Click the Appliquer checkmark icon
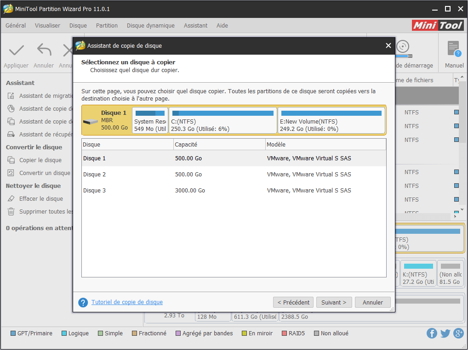The width and height of the screenshot is (468, 350). pos(16,50)
